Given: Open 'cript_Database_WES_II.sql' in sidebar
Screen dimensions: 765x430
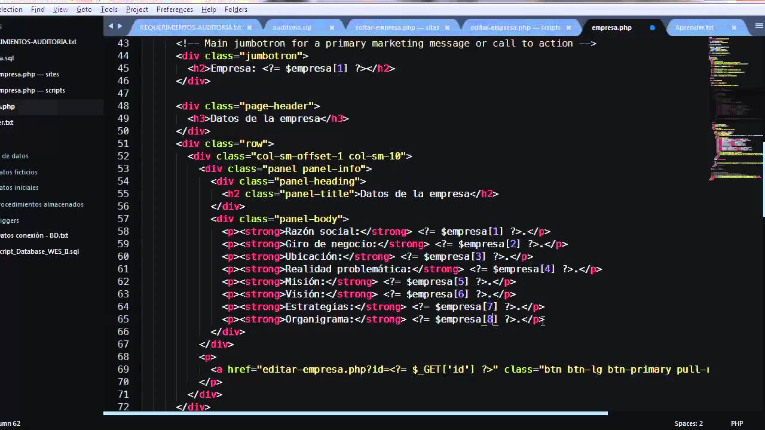Looking at the screenshot, I should pyautogui.click(x=39, y=251).
